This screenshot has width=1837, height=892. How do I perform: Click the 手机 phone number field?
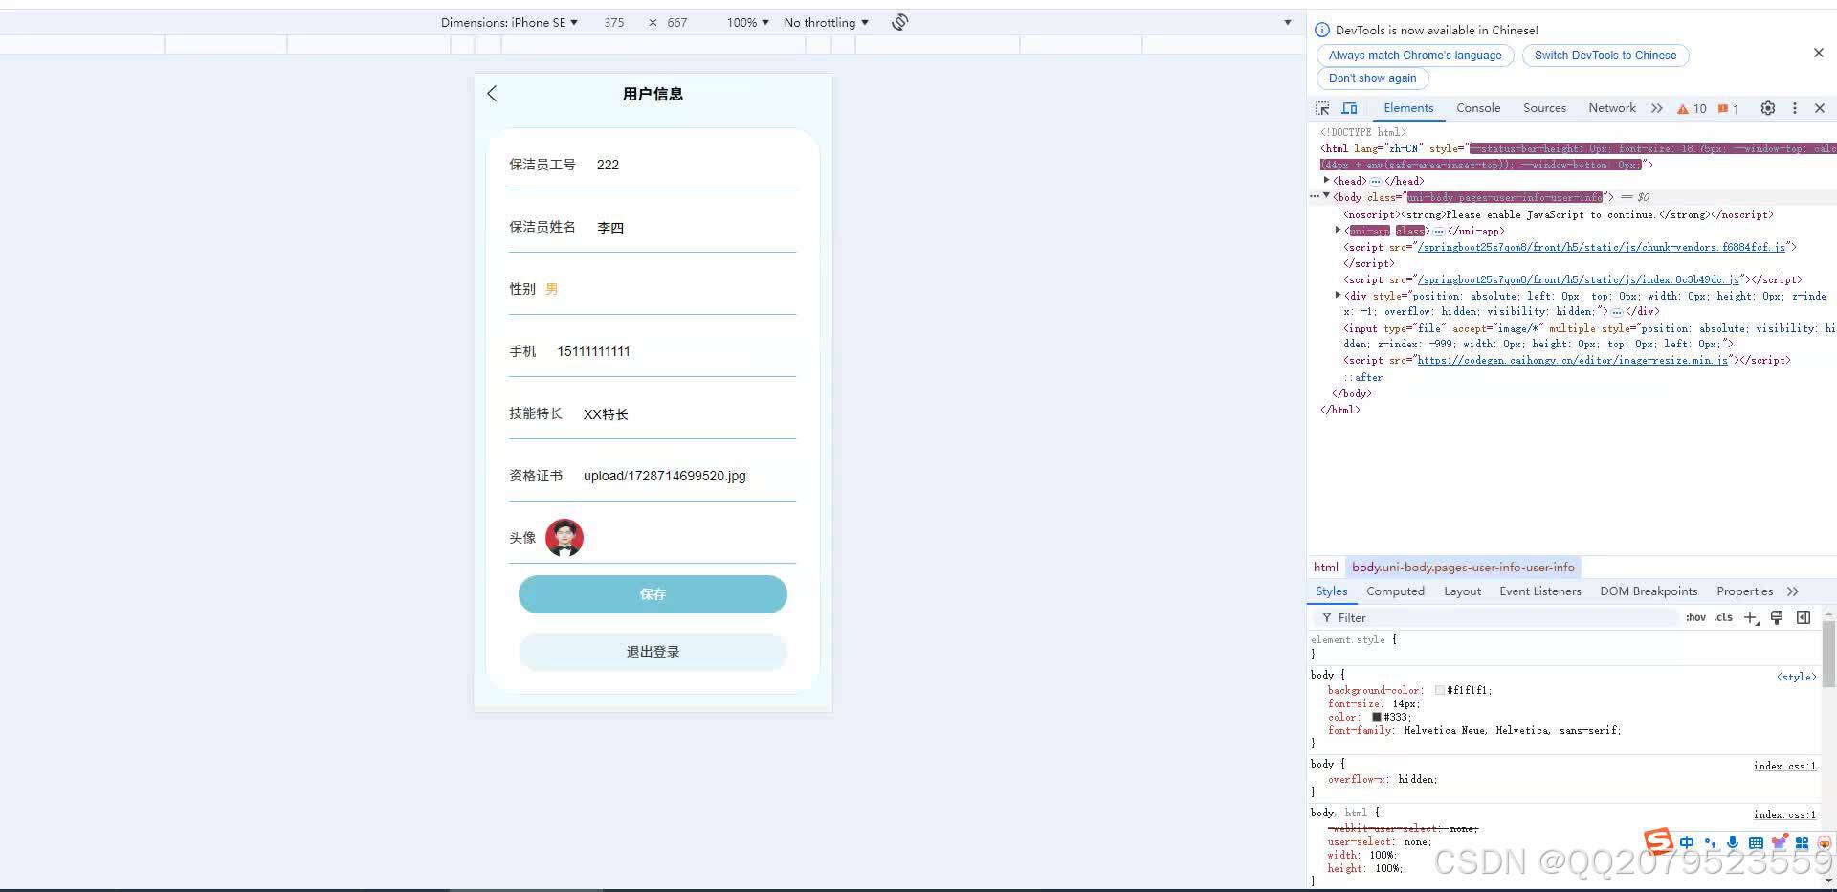click(x=675, y=351)
